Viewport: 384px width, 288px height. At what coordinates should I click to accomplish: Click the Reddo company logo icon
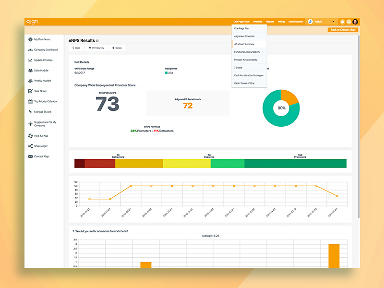pos(310,22)
